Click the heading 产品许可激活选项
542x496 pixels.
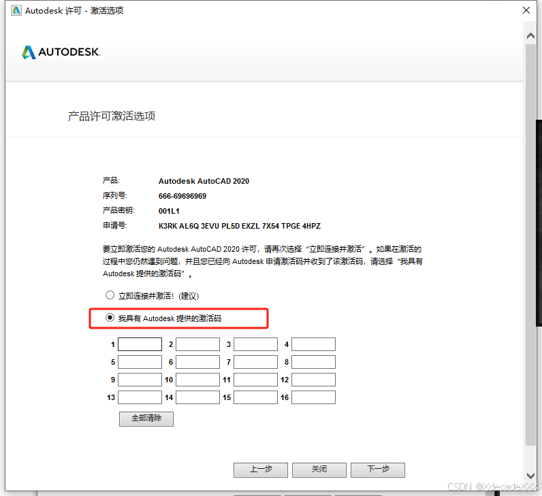pyautogui.click(x=111, y=116)
